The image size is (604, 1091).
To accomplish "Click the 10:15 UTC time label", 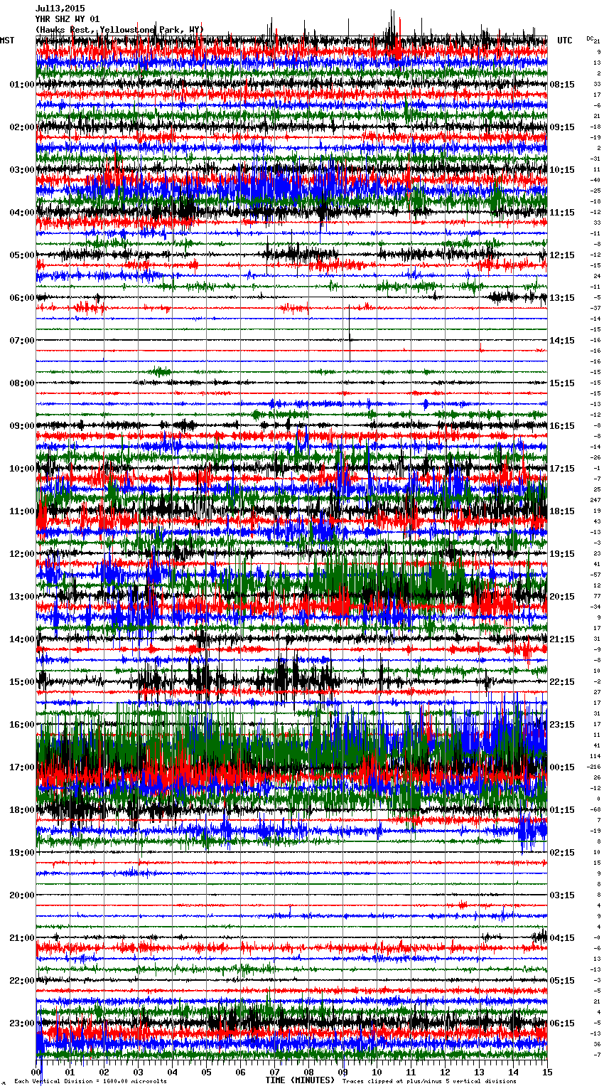I will [562, 170].
